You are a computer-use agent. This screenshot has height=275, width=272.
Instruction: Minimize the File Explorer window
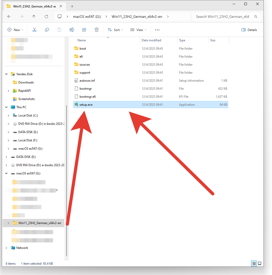tap(234, 4)
